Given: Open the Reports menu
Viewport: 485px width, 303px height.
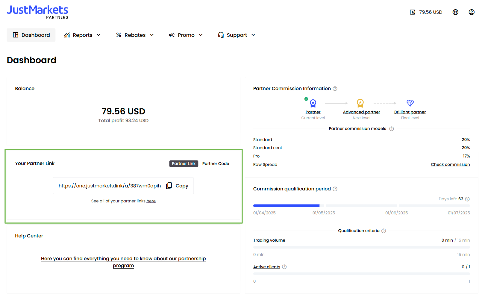Looking at the screenshot, I should pos(82,35).
